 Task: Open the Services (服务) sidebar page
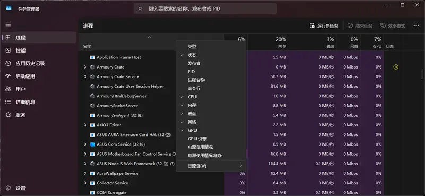tap(39, 115)
